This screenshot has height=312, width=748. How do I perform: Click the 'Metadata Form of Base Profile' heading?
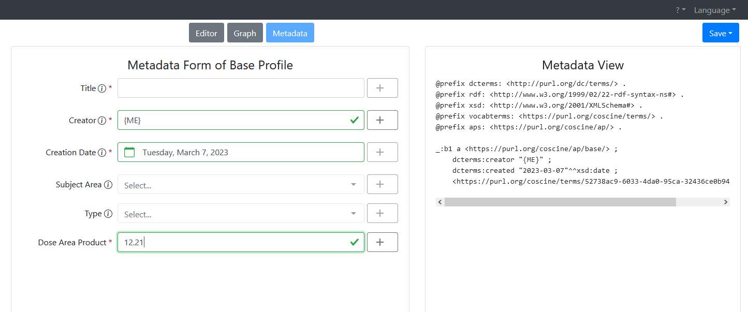coord(210,65)
